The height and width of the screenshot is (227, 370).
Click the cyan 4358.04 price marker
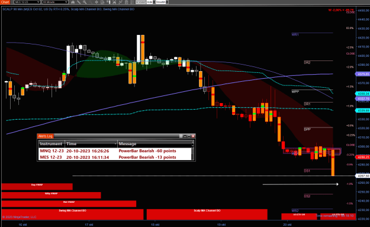tap(363, 94)
